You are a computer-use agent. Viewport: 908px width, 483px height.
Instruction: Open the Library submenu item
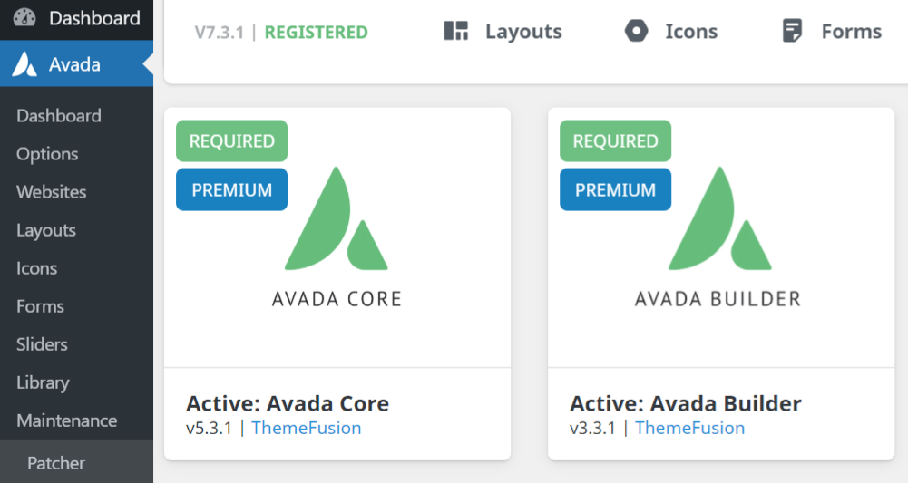[43, 383]
